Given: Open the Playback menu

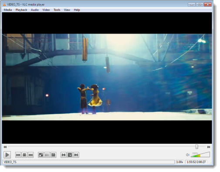Looking at the screenshot, I should (21, 10).
